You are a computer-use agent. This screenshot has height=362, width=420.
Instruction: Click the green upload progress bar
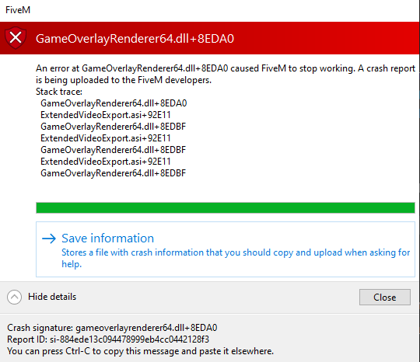(226, 208)
